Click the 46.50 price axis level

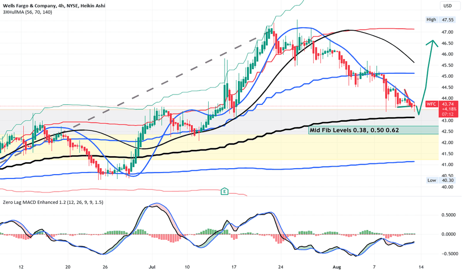pyautogui.click(x=447, y=43)
